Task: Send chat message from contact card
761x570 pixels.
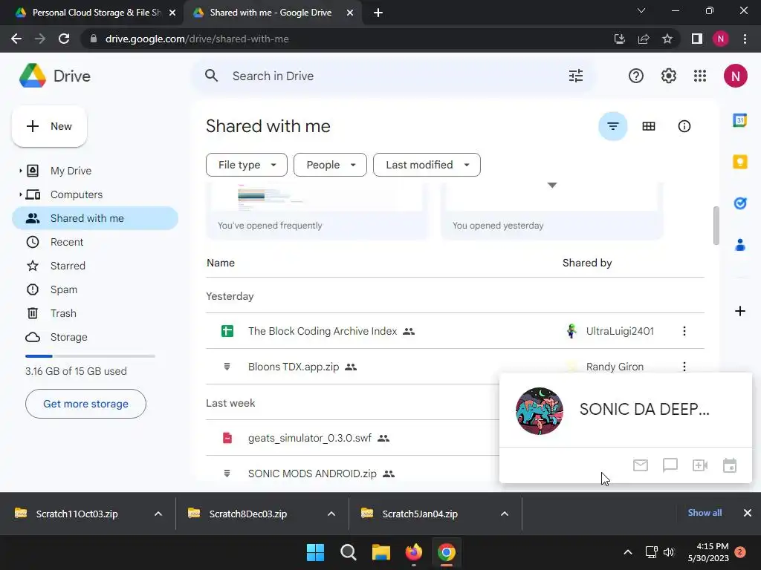Action: point(670,465)
